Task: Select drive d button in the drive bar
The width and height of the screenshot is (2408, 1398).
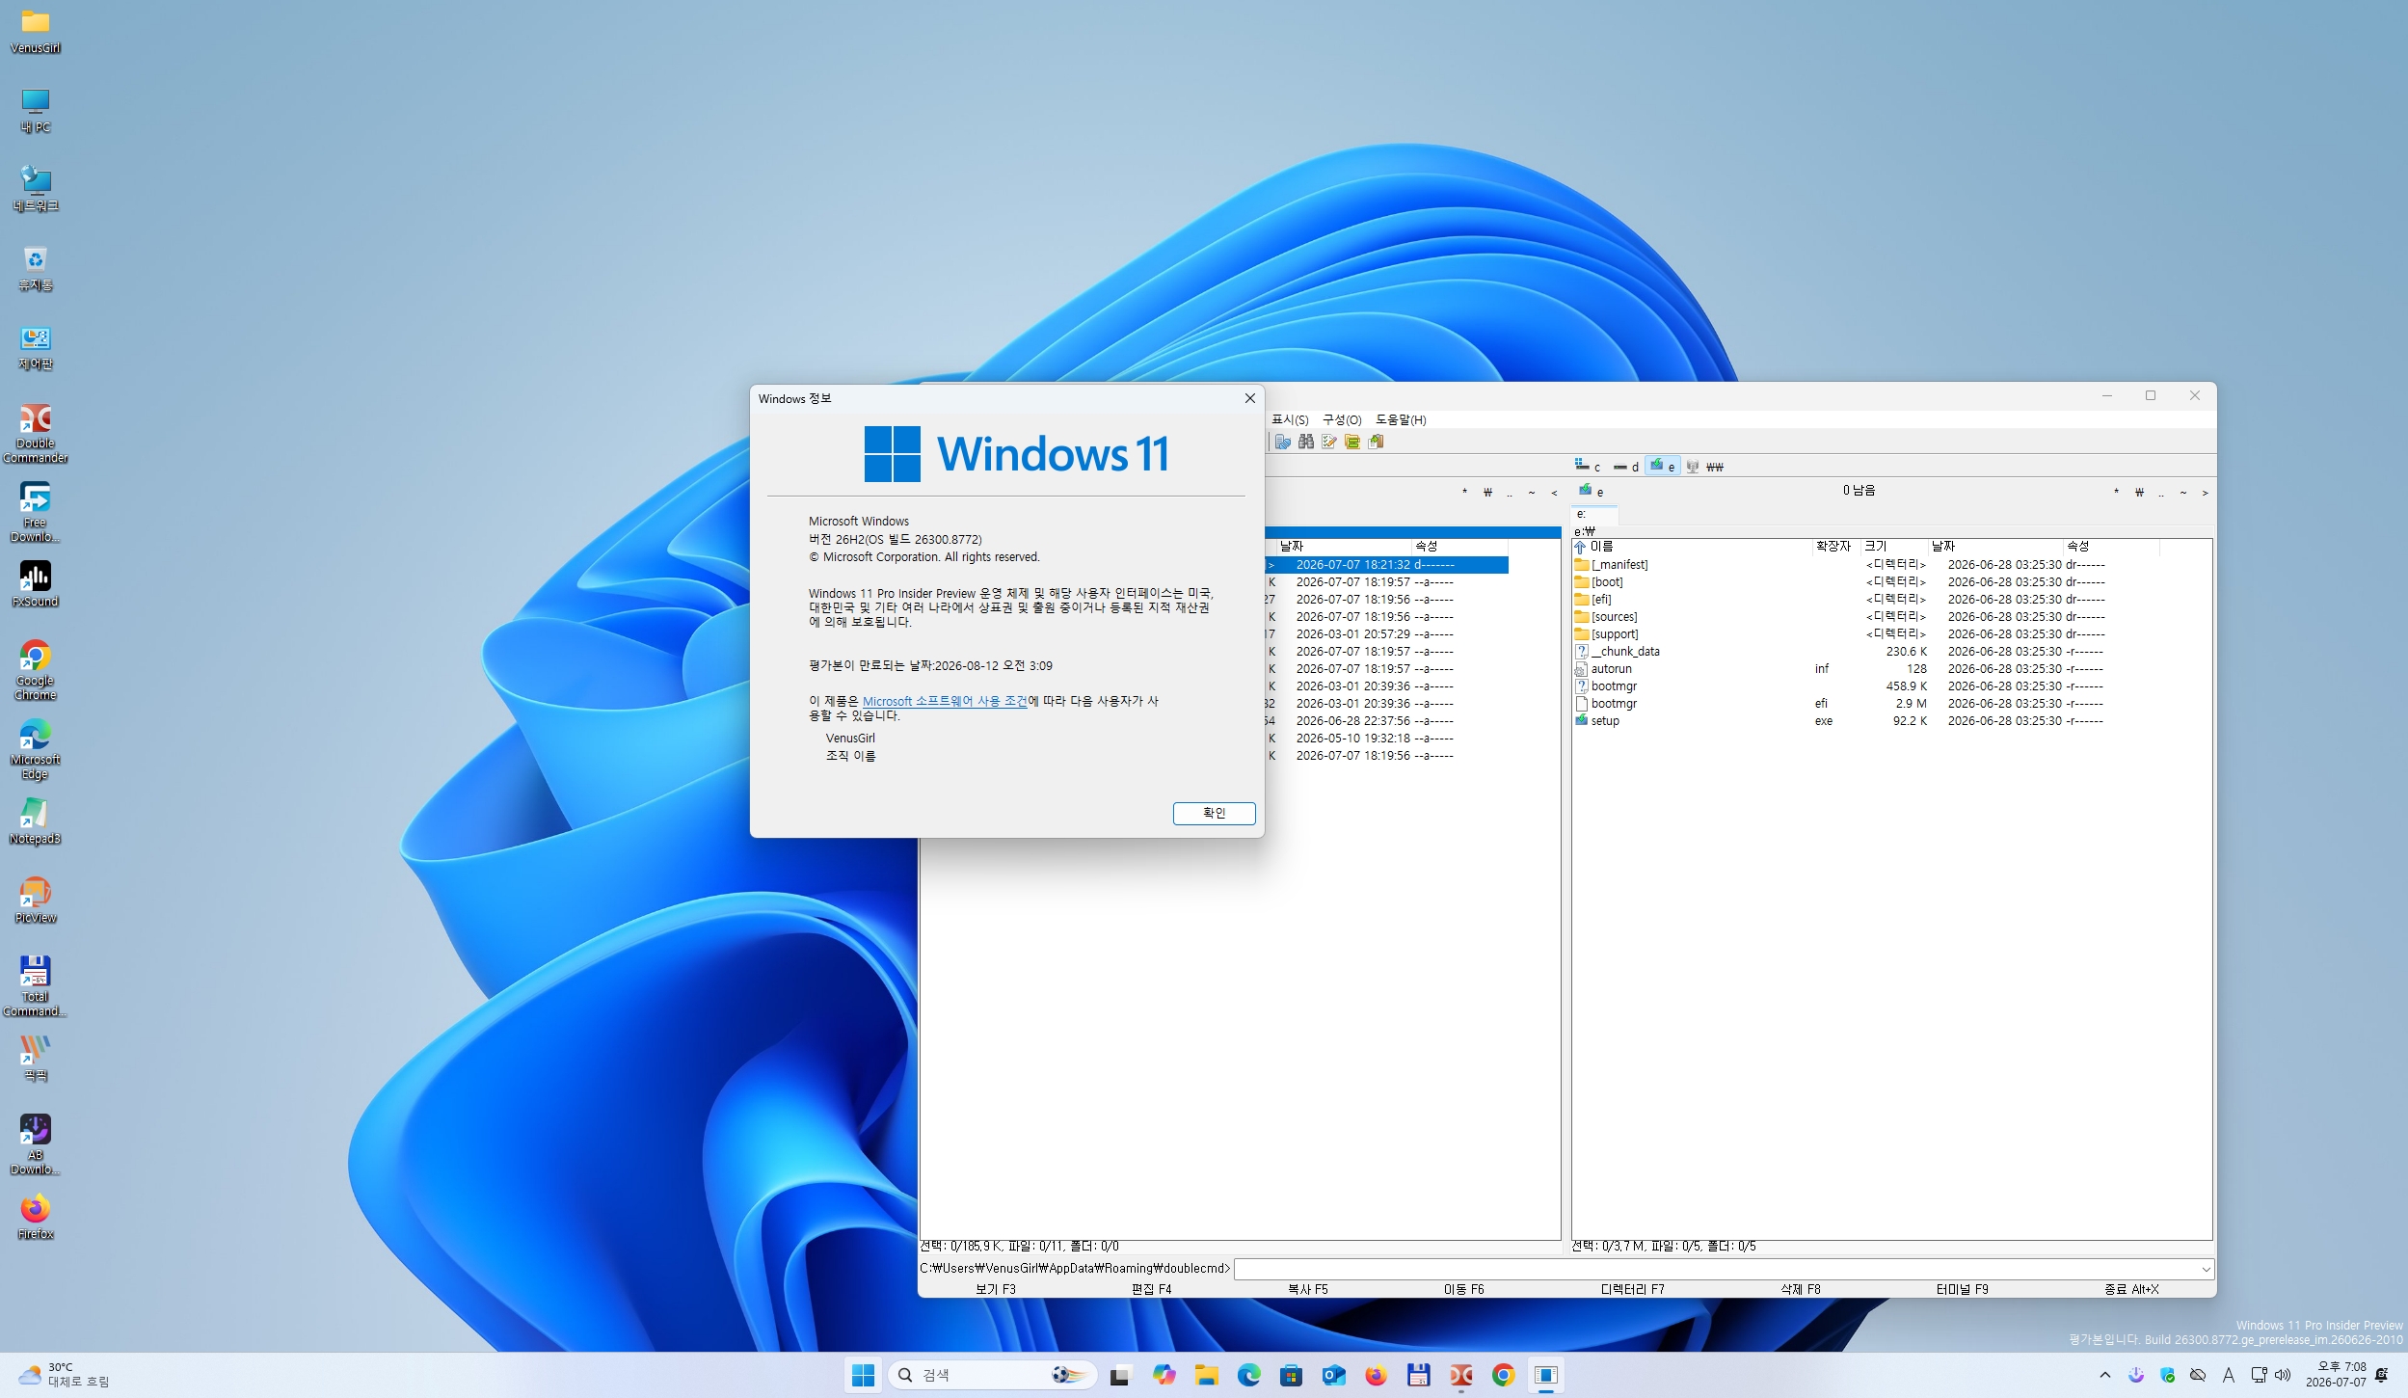Action: pos(1625,467)
